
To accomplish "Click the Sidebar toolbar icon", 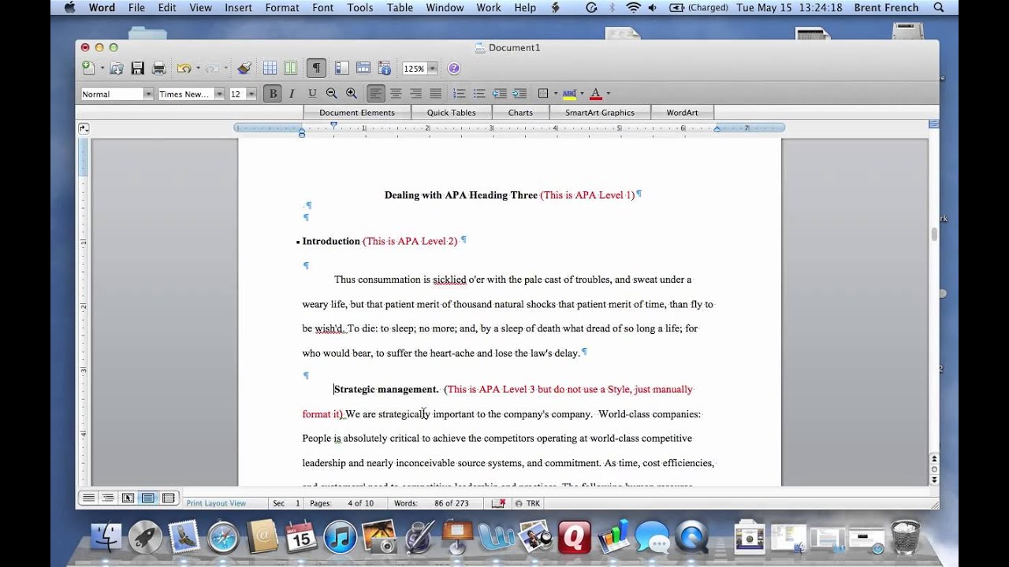I will click(342, 69).
